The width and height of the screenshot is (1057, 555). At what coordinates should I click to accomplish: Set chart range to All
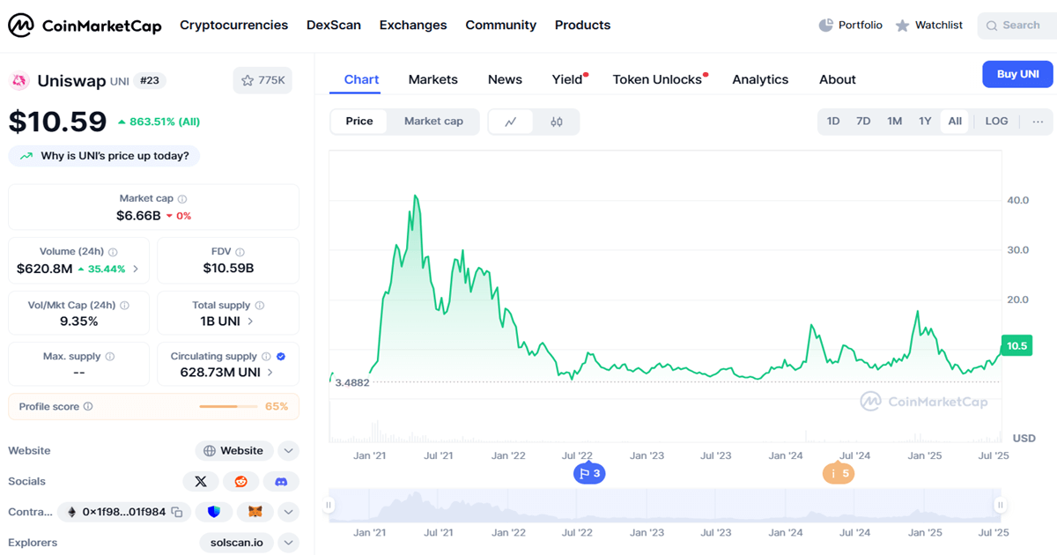click(x=955, y=122)
